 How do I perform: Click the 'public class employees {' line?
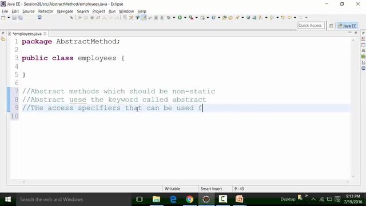click(73, 58)
